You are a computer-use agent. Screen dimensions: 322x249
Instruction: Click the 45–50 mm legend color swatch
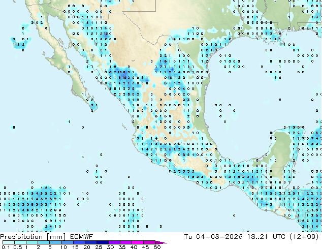click(x=149, y=242)
